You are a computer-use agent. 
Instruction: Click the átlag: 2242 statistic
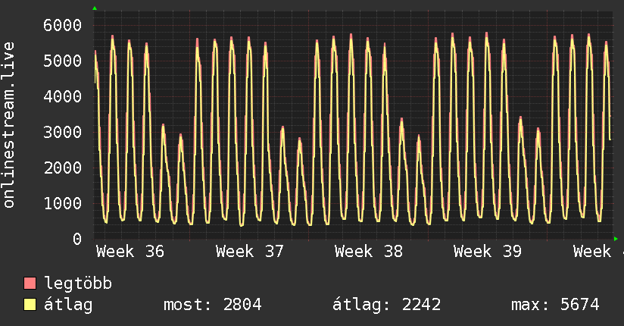(x=386, y=305)
